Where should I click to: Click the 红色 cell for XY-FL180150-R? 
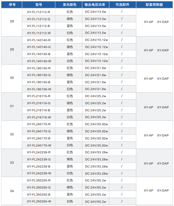[x=70, y=68]
